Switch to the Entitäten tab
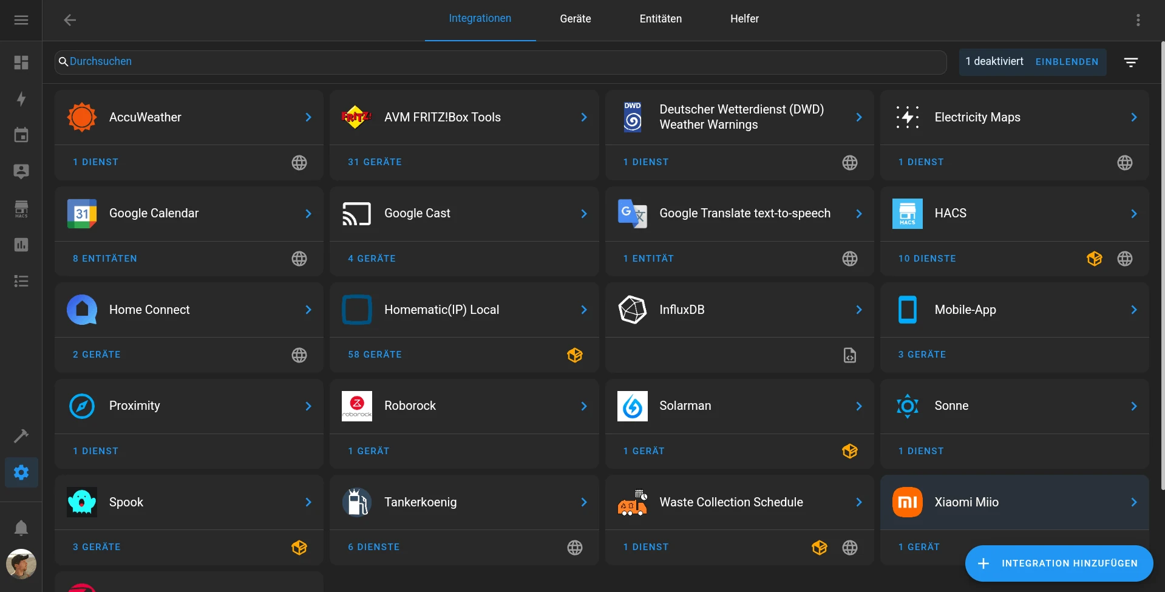This screenshot has width=1165, height=592. (x=661, y=19)
